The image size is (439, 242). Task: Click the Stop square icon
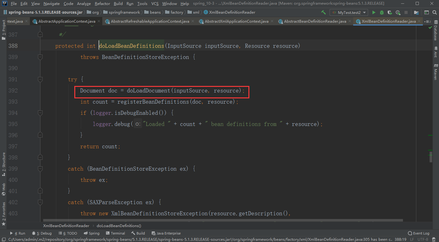(x=406, y=12)
